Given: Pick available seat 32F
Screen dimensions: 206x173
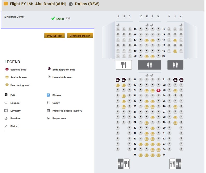Looking at the screenshot, I should coord(152,139).
